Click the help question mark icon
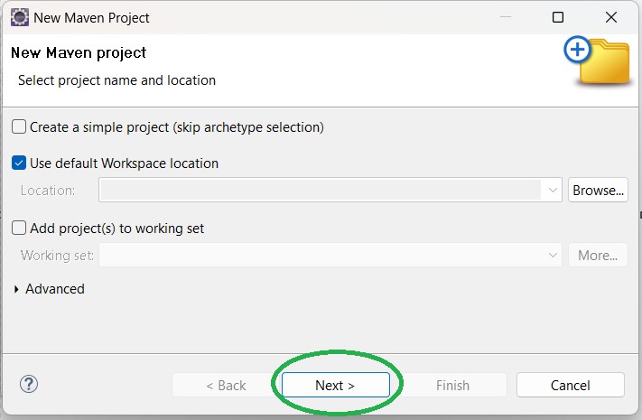 coord(29,384)
